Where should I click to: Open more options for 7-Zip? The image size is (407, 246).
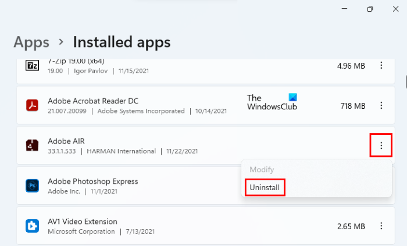381,66
